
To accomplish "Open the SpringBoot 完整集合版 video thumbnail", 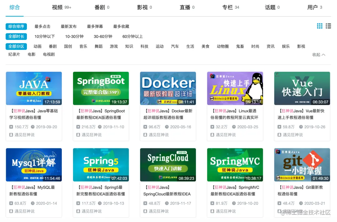I will 101,88.
